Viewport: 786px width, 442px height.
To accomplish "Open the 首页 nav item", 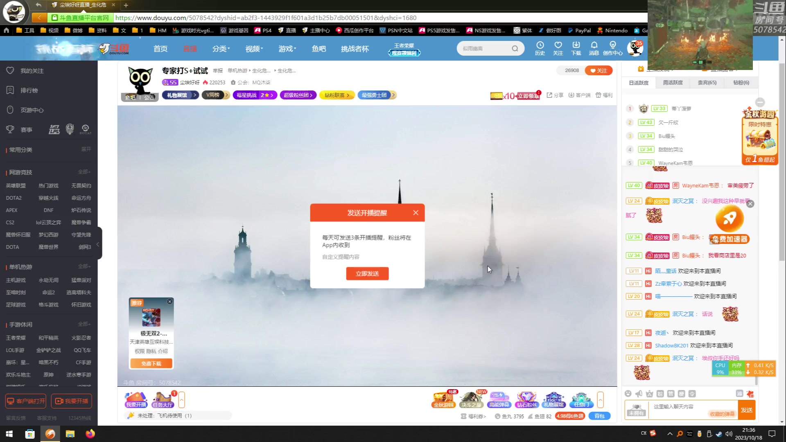I will (160, 49).
